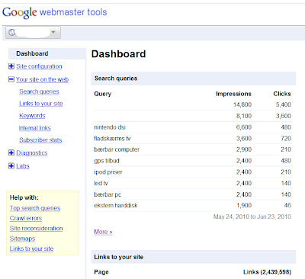Open help for Site reconsideration

pyautogui.click(x=37, y=229)
